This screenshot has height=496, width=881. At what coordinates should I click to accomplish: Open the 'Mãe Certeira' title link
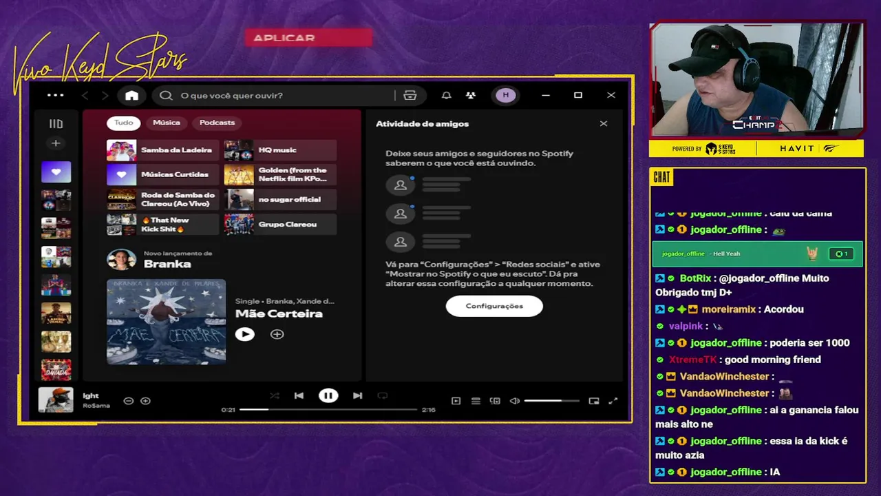(279, 313)
